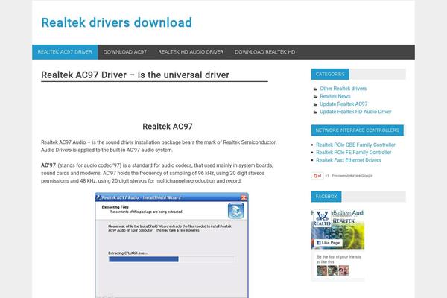Click the Facebook sidebar header
This screenshot has width=447, height=298.
(x=326, y=197)
